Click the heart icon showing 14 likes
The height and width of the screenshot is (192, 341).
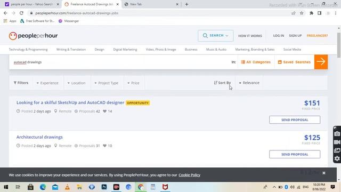tap(105, 111)
